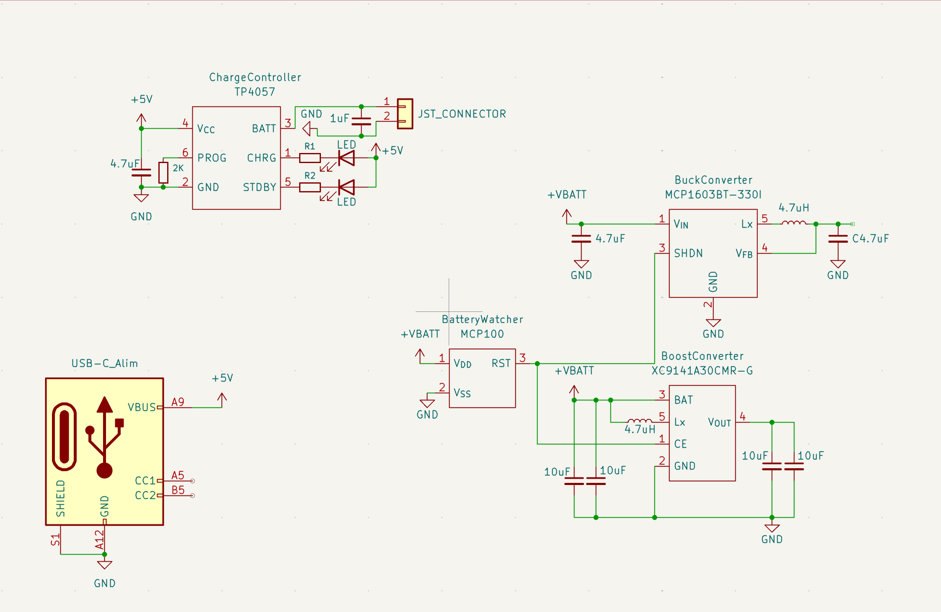Click the GND symbol below USB-C connector
Viewport: 941px width, 612px height.
point(104,565)
